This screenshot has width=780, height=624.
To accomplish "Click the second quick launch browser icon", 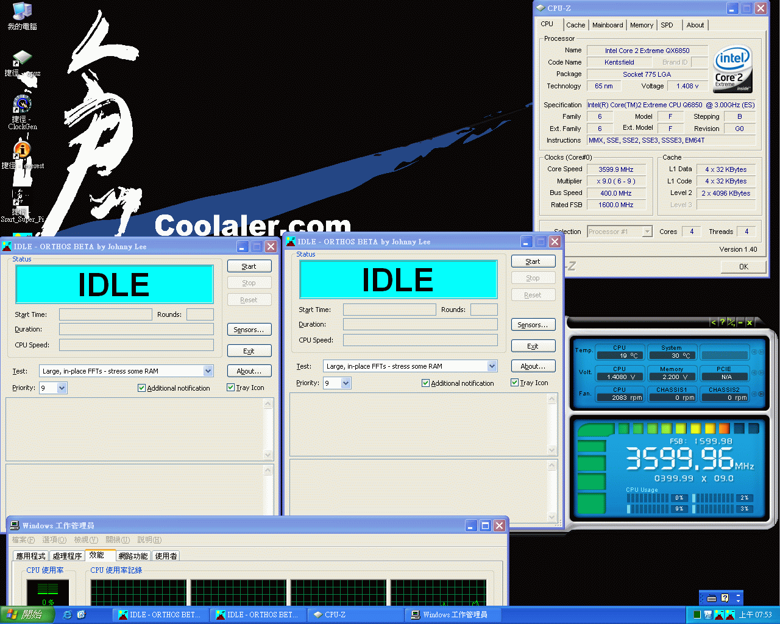I will tap(81, 615).
